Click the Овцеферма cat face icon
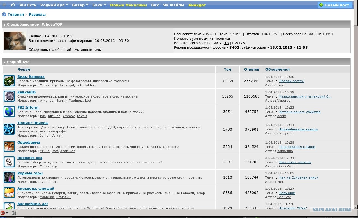Viewport: 358px width, 218px height. (9, 146)
